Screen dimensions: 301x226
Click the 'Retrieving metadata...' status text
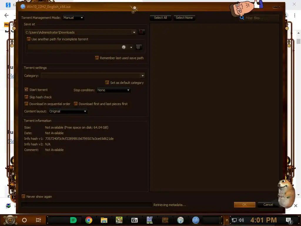click(x=170, y=205)
